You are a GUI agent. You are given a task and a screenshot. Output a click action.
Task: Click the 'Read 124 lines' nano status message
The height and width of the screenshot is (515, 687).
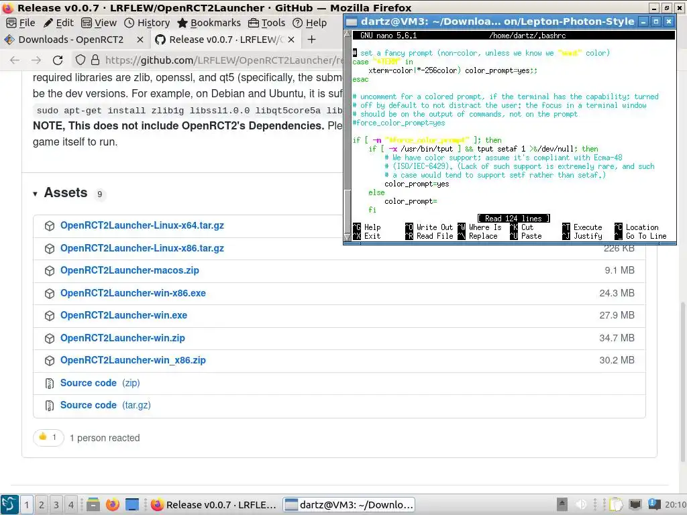(513, 218)
